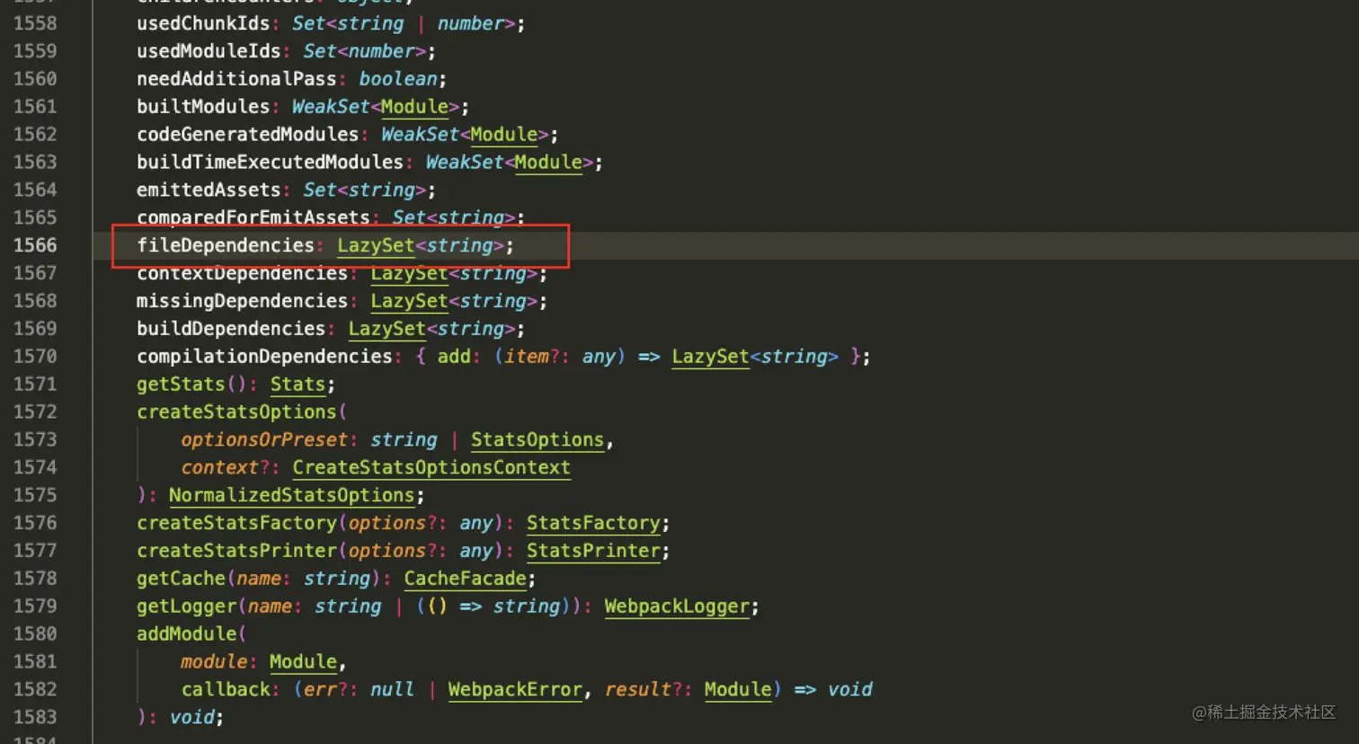Click the getStats method name
This screenshot has height=744, width=1359.
tap(181, 385)
